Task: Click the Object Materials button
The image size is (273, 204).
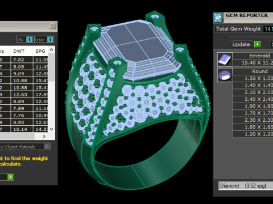Action: 25,147
